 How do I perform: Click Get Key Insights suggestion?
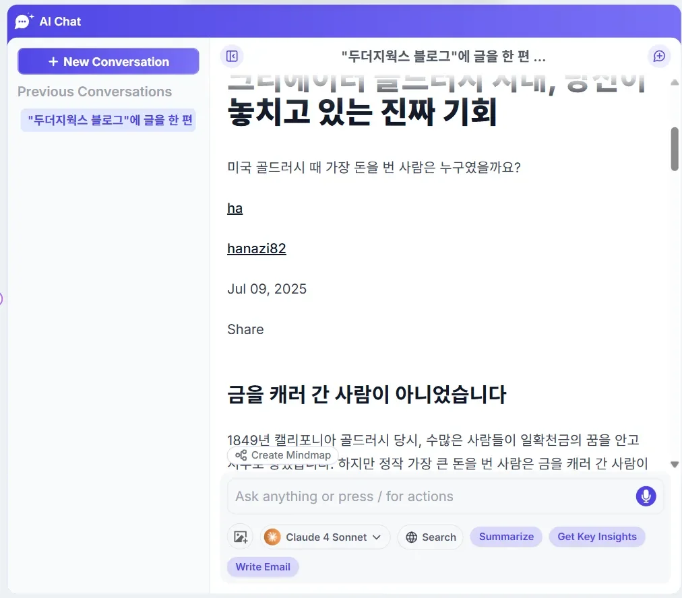(x=597, y=537)
